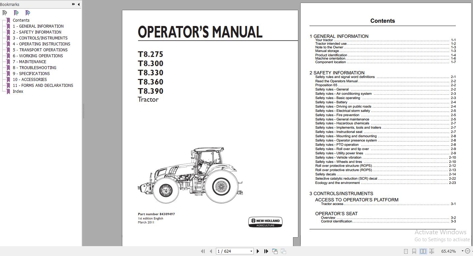Viewport: 473px width, 256px height.
Task: Select the Add bookmark icon
Action: coord(16,13)
